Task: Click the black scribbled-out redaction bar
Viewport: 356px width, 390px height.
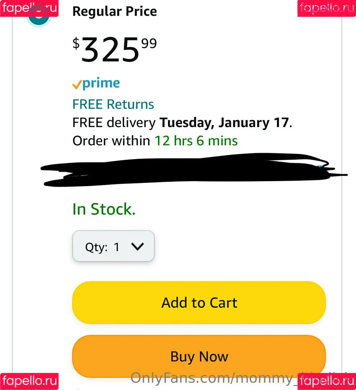Action: (x=194, y=170)
